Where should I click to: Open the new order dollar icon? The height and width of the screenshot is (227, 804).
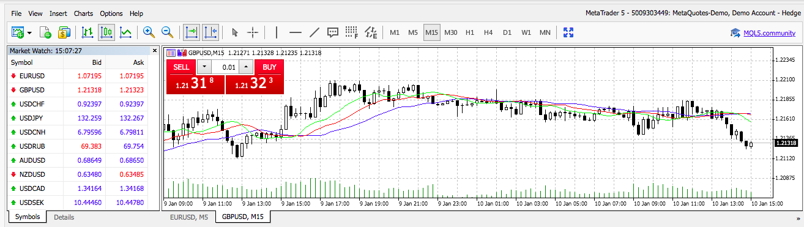[64, 32]
